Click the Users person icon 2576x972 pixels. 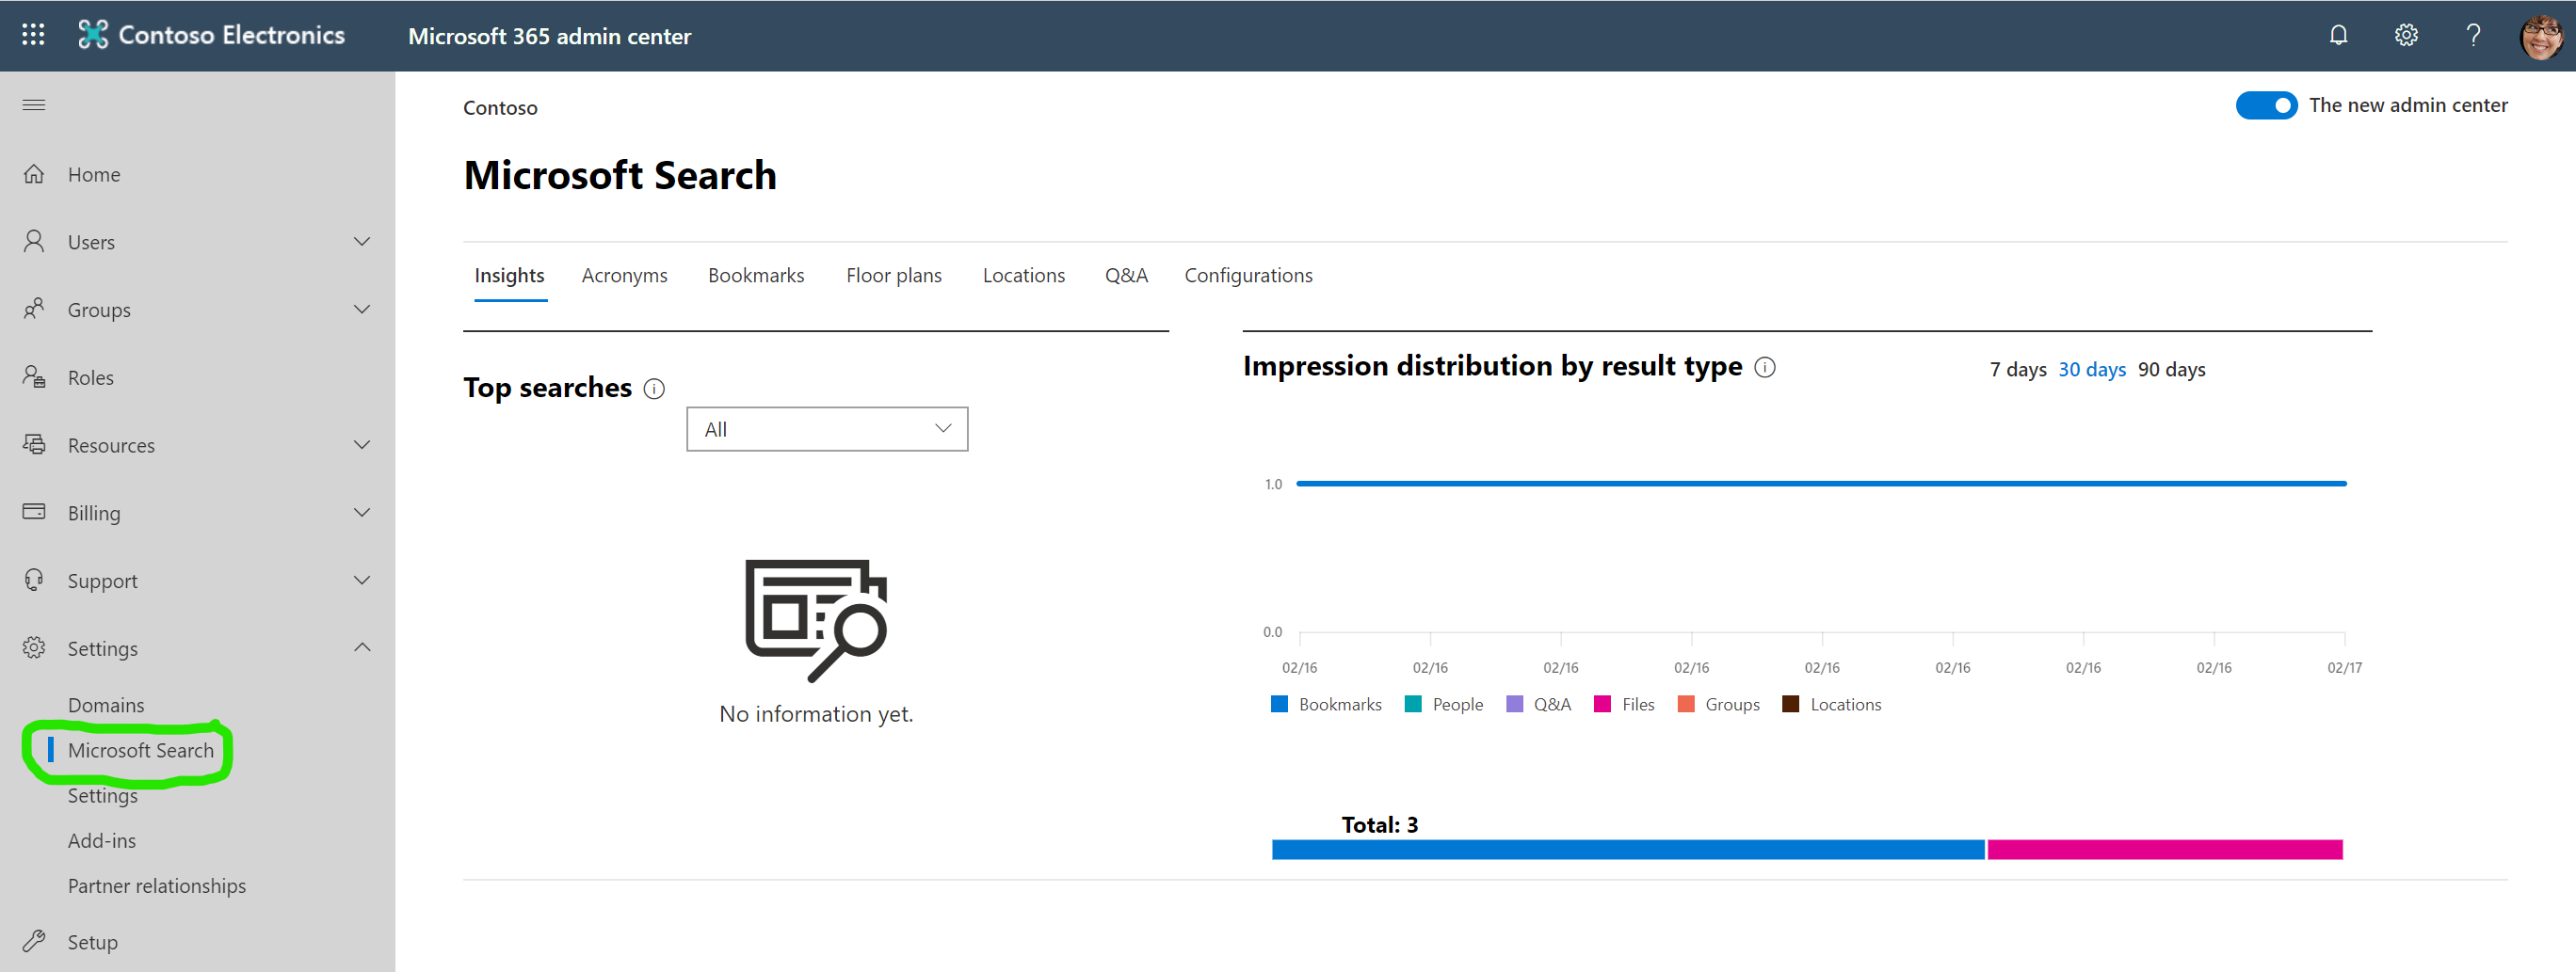coord(34,242)
